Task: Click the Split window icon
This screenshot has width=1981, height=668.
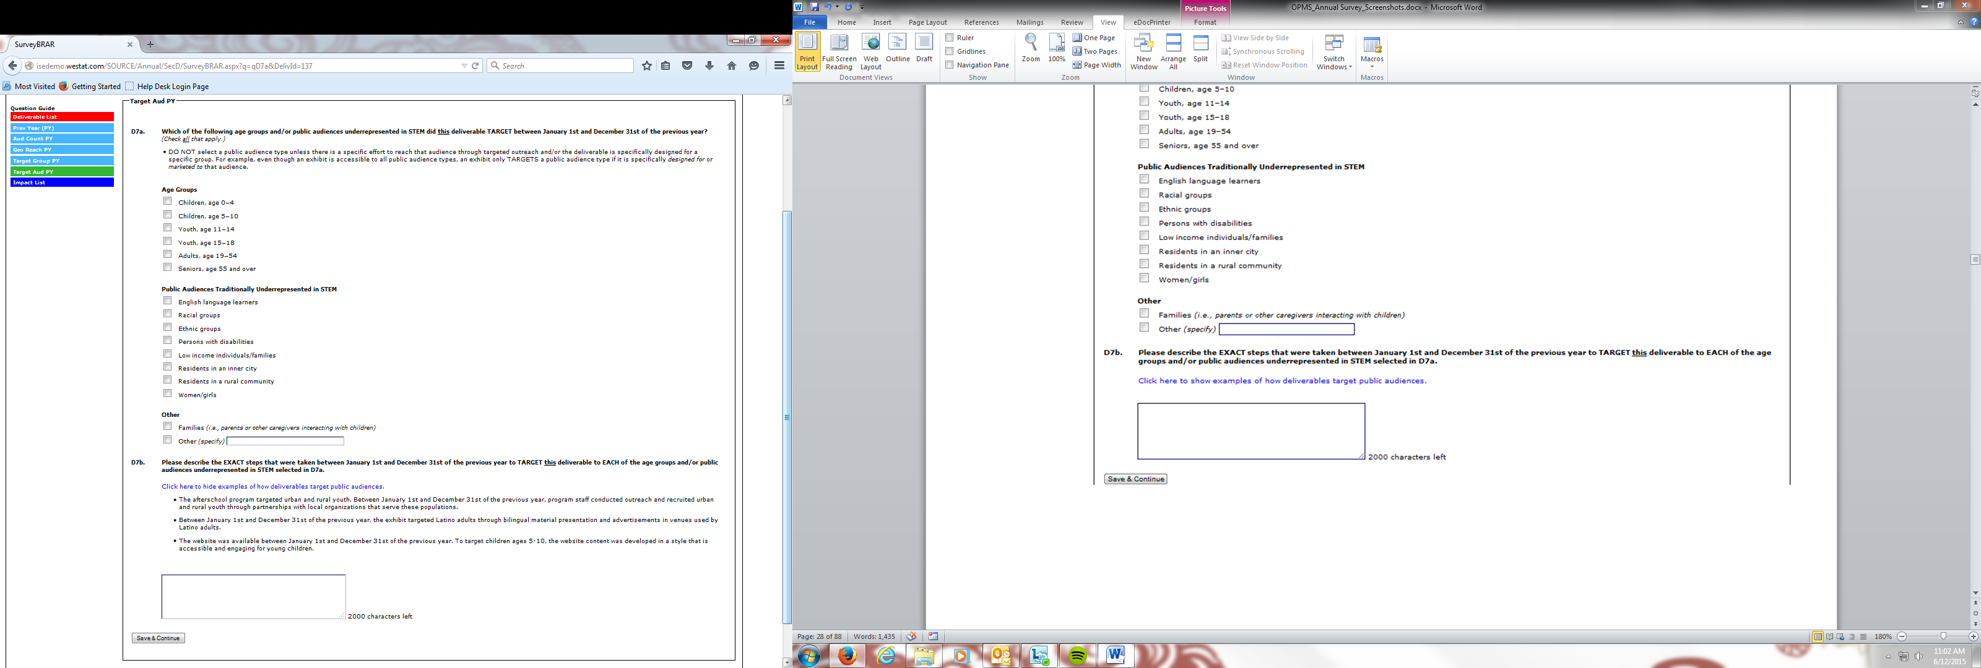Action: click(1200, 48)
